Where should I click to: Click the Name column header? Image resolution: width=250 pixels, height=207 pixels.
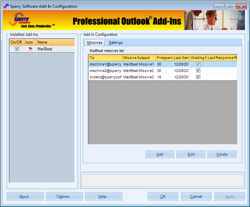55,42
